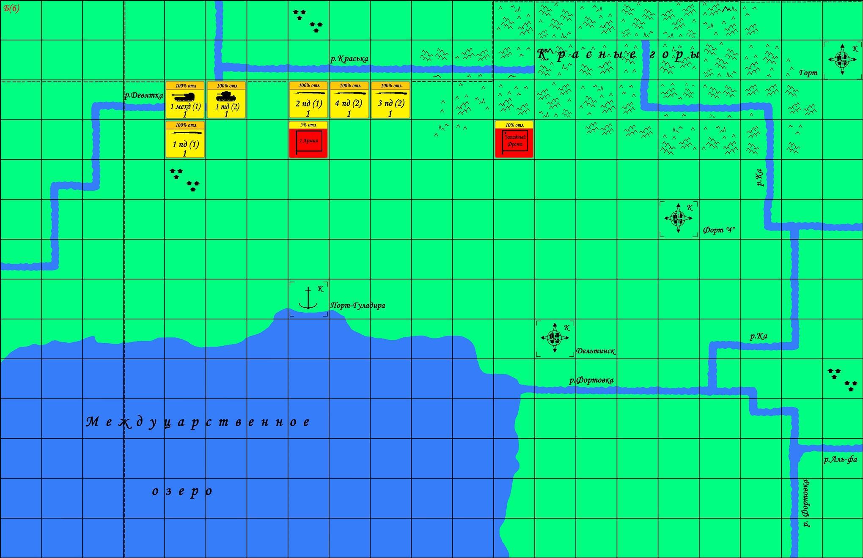Click the village houses below 1 пд (1)
The height and width of the screenshot is (558, 863).
184,180
